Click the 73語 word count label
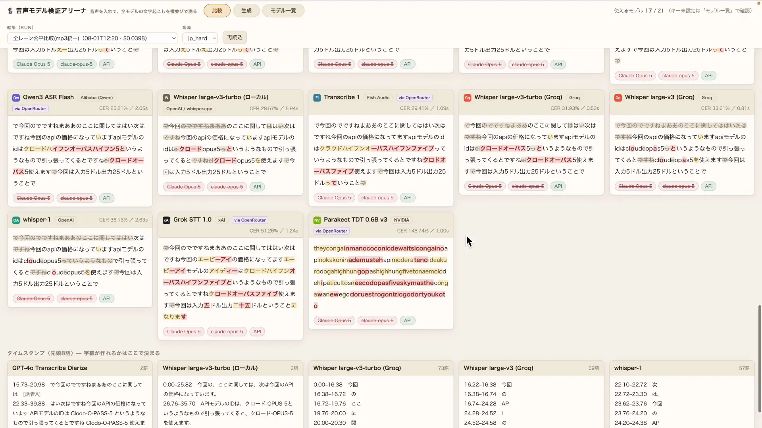 click(443, 369)
